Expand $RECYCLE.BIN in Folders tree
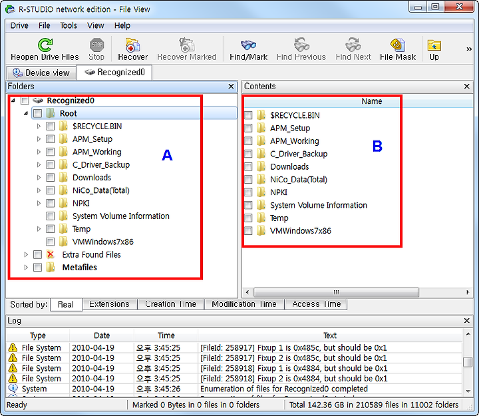This screenshot has width=479, height=416. [x=39, y=126]
